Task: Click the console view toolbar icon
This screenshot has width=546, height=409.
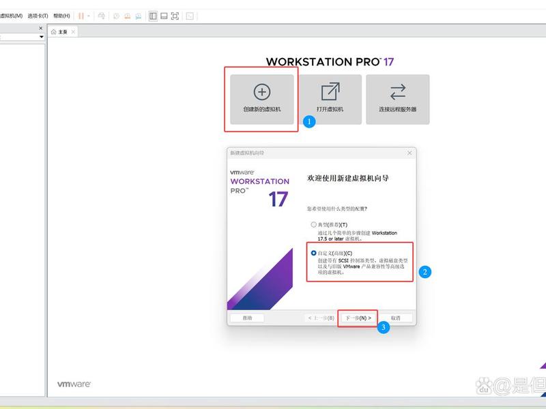Action: [x=190, y=16]
